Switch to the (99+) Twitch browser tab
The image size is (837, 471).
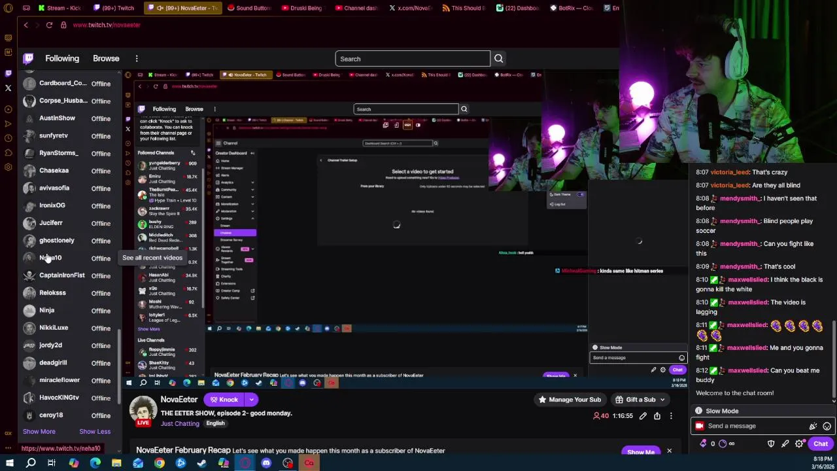[114, 8]
